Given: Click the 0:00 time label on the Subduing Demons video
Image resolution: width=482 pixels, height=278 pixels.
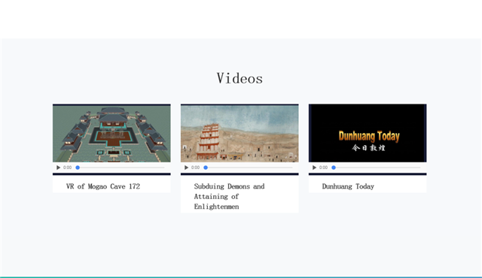Looking at the screenshot, I should pos(195,168).
